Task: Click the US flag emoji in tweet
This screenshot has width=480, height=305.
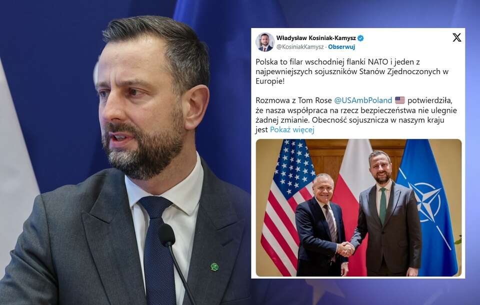Action: 399,100
